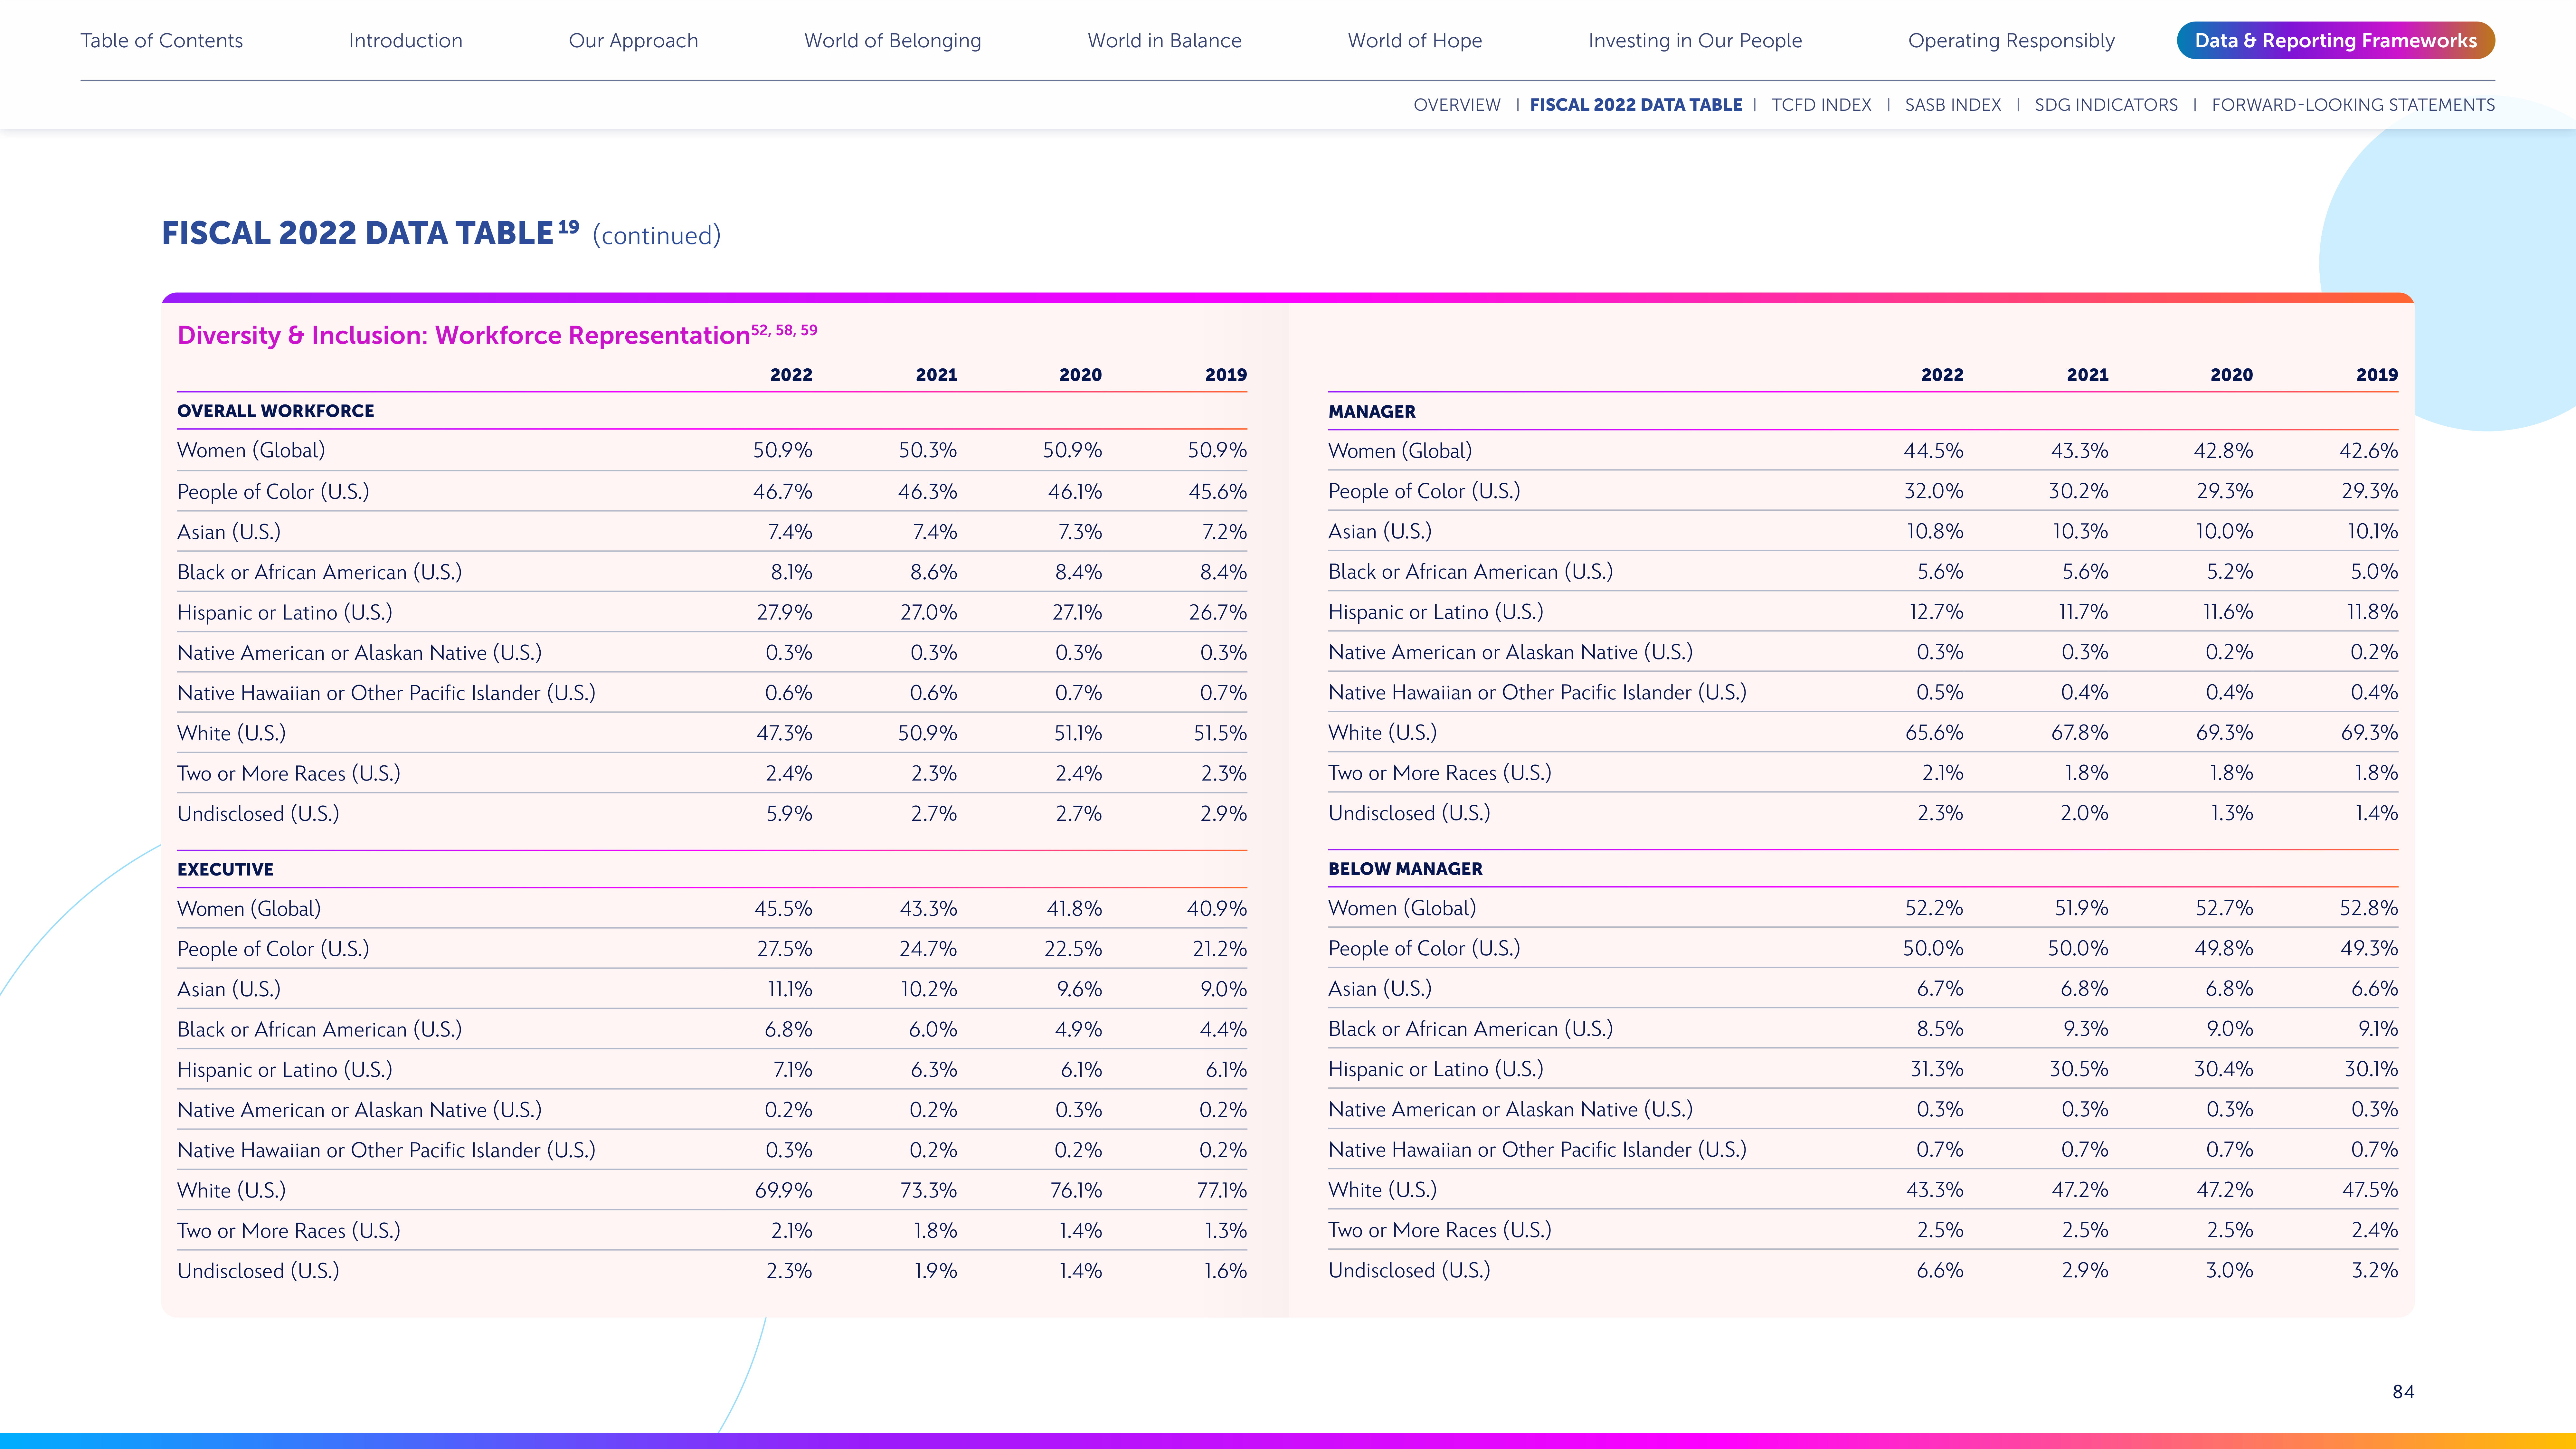Click Overall Workforce Two or More Races row label

(289, 774)
